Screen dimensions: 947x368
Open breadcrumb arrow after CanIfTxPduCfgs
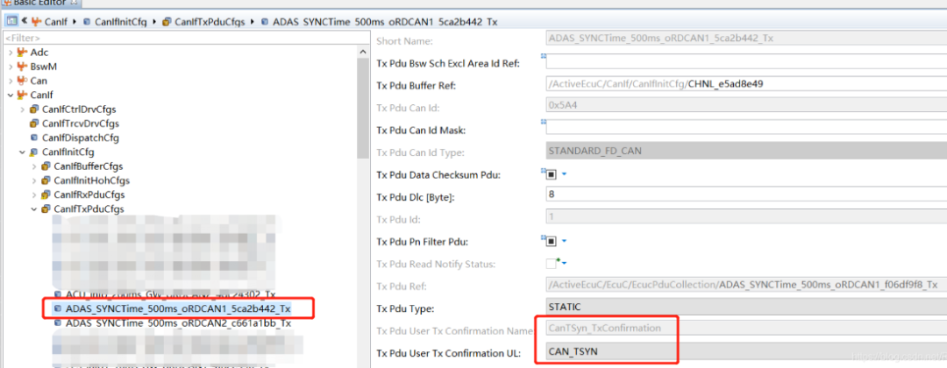pyautogui.click(x=252, y=22)
